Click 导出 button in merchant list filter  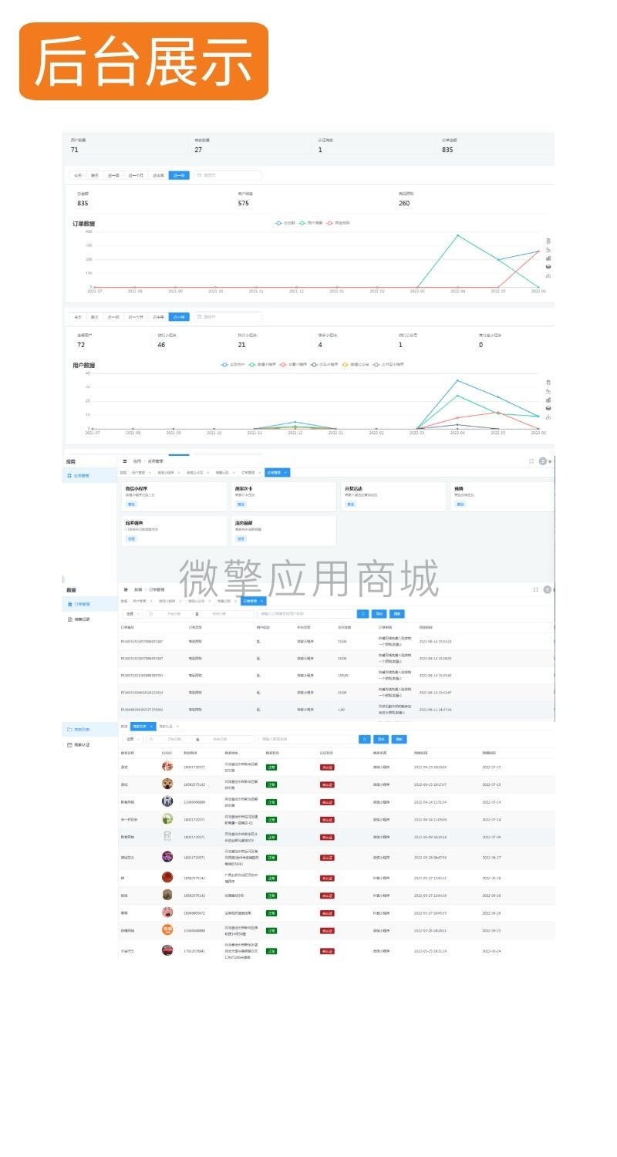[x=381, y=739]
